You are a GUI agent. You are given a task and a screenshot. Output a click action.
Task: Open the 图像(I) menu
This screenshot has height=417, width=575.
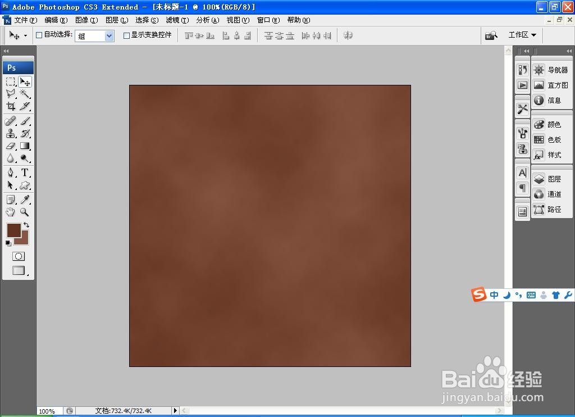tap(86, 20)
